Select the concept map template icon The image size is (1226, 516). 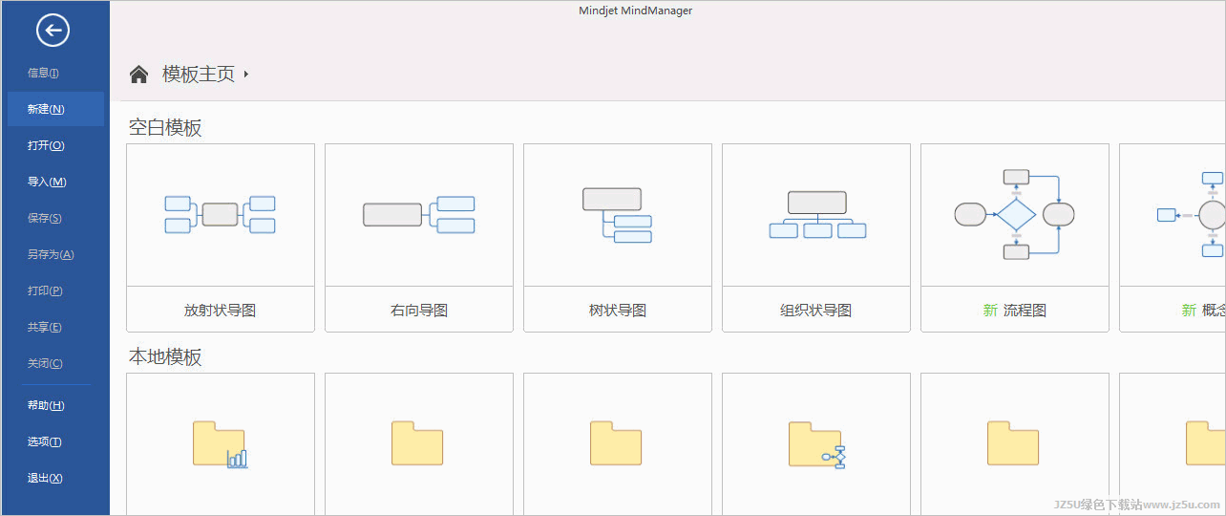coord(1191,215)
